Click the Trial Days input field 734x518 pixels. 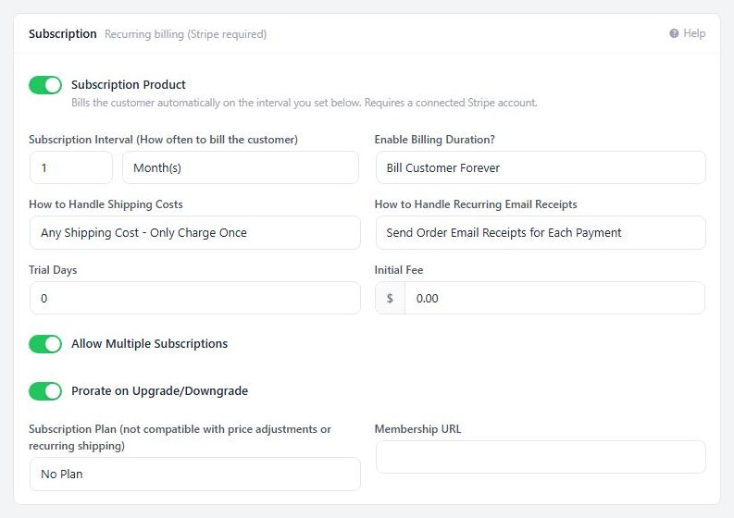[x=194, y=298]
